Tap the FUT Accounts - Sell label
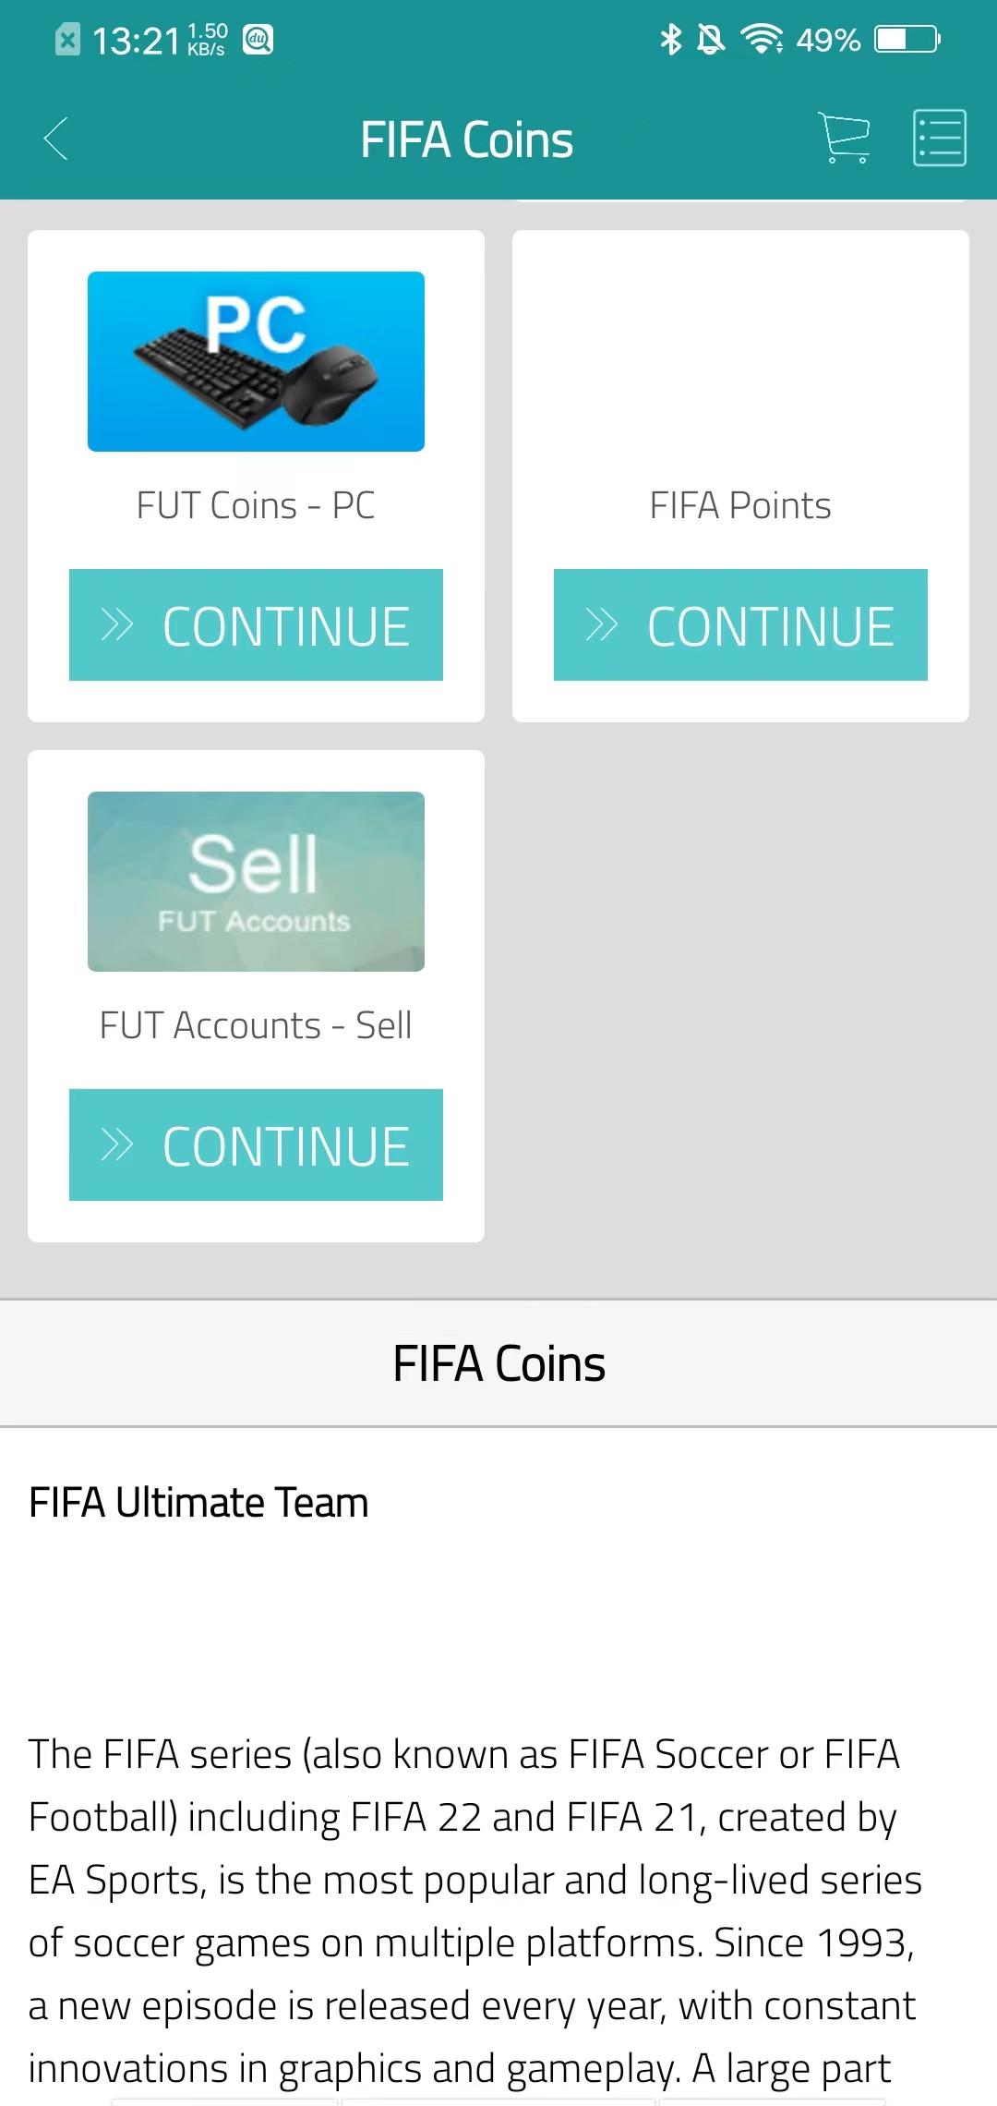The image size is (997, 2106). pos(256,1026)
